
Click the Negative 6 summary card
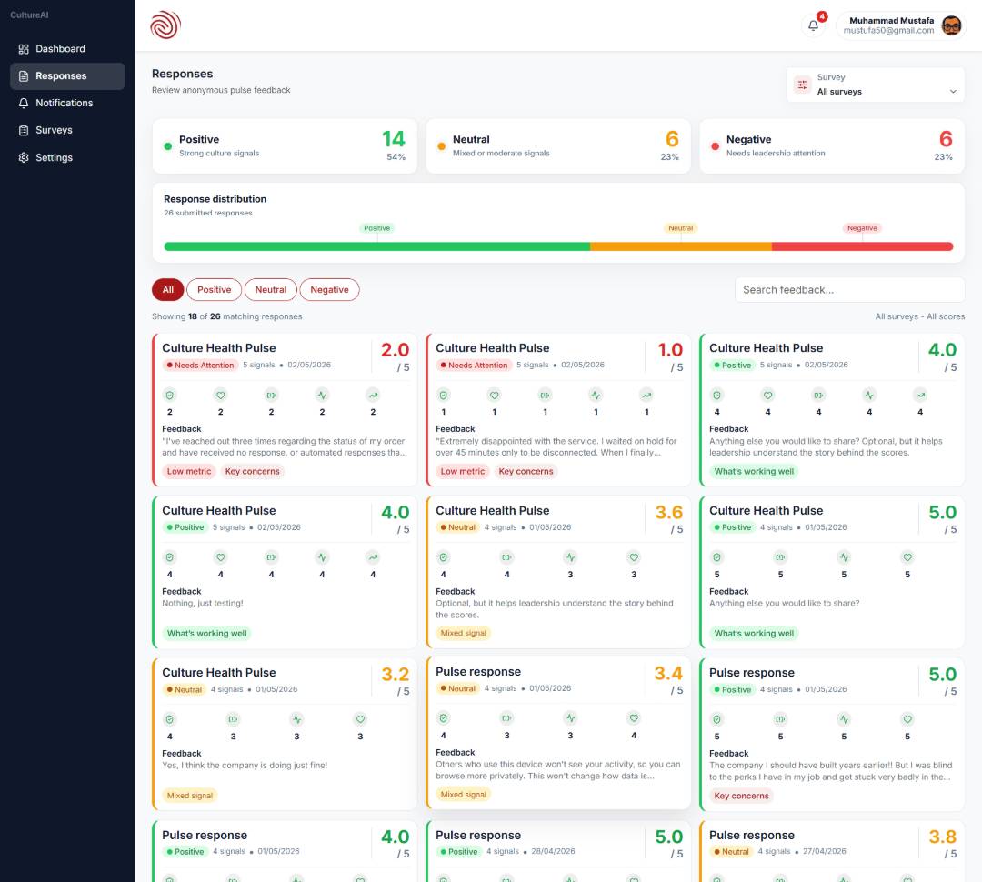pyautogui.click(x=832, y=146)
